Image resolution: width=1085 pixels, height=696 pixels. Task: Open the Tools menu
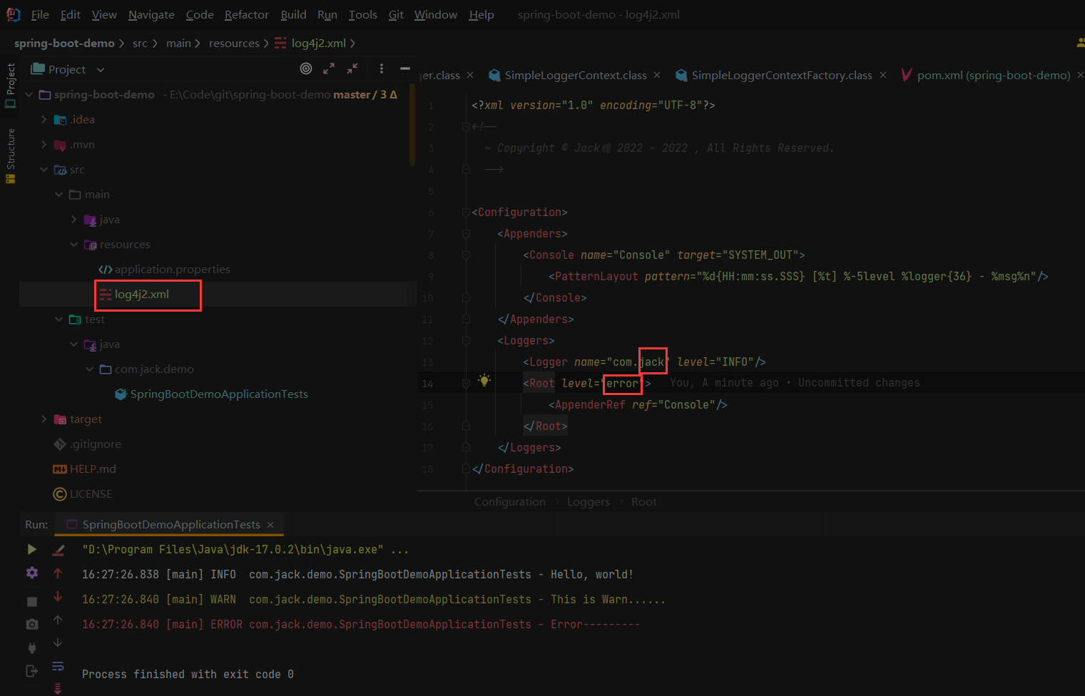362,14
